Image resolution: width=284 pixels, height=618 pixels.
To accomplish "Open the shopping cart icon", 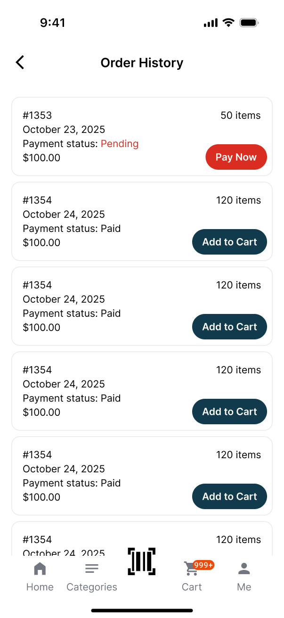I will click(191, 569).
